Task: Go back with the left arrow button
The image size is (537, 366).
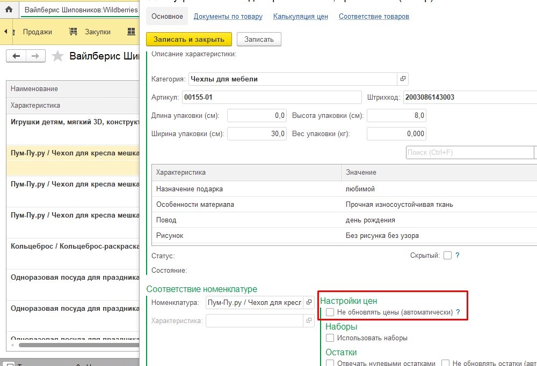Action: tap(16, 56)
